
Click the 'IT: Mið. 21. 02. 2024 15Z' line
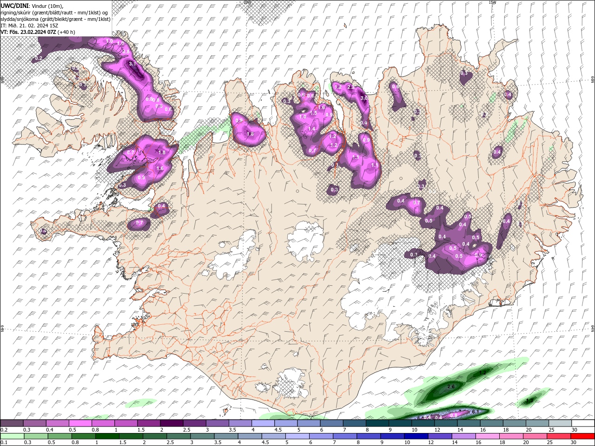(28, 26)
